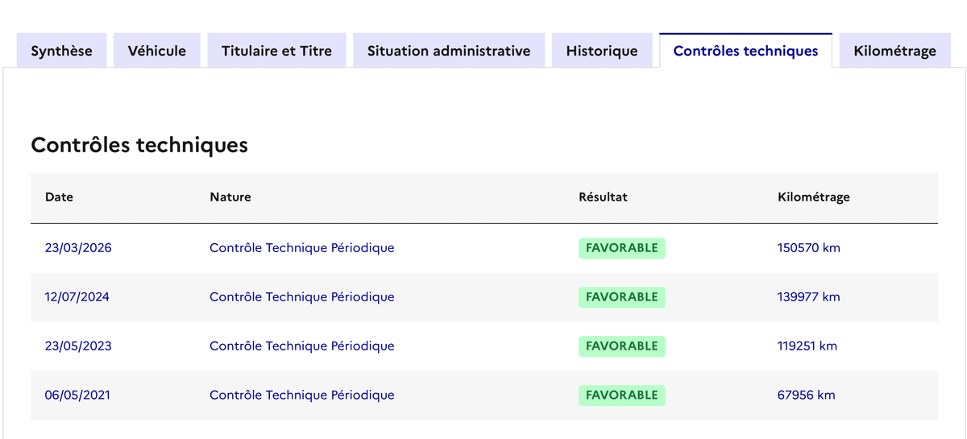Image resolution: width=967 pixels, height=439 pixels.
Task: Select the 23/05/2023 date entry
Action: [x=78, y=346]
